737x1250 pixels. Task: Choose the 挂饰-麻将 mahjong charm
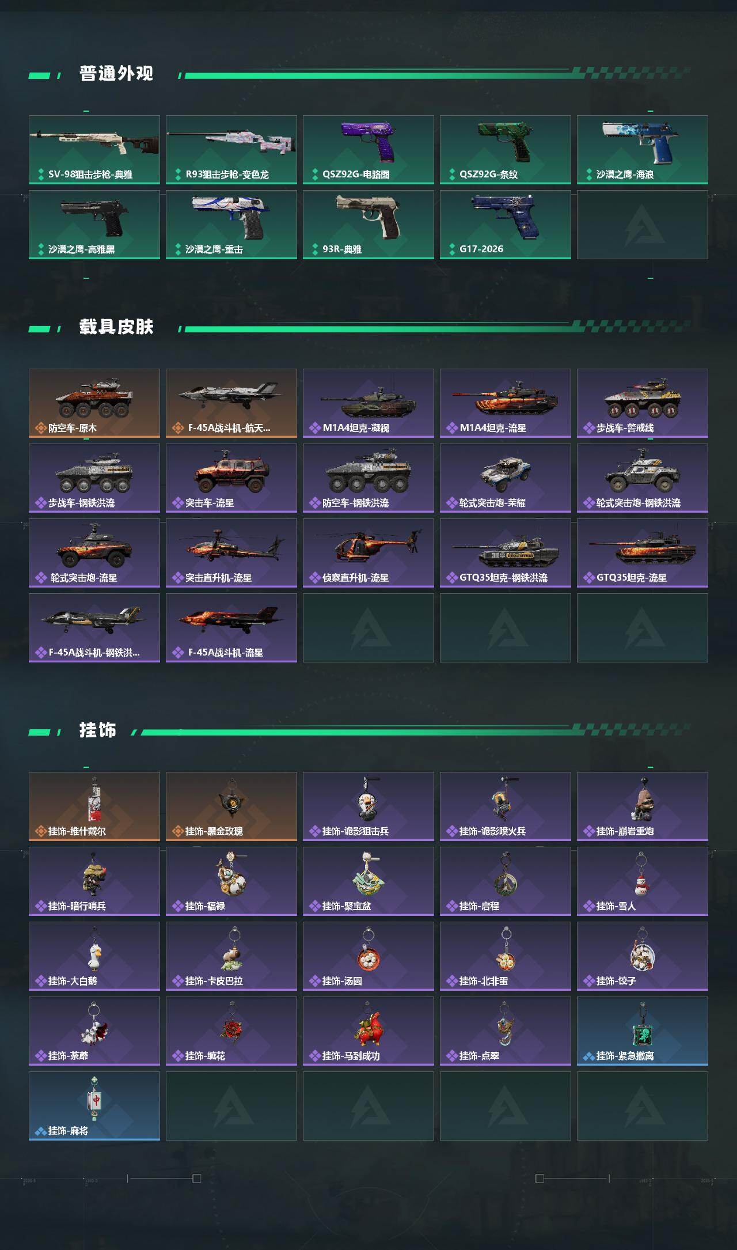coord(94,1106)
